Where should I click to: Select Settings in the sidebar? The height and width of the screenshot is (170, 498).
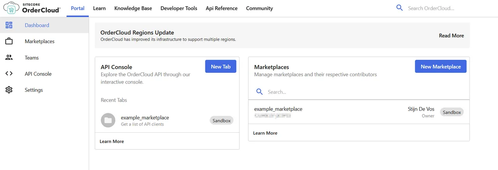click(44, 90)
